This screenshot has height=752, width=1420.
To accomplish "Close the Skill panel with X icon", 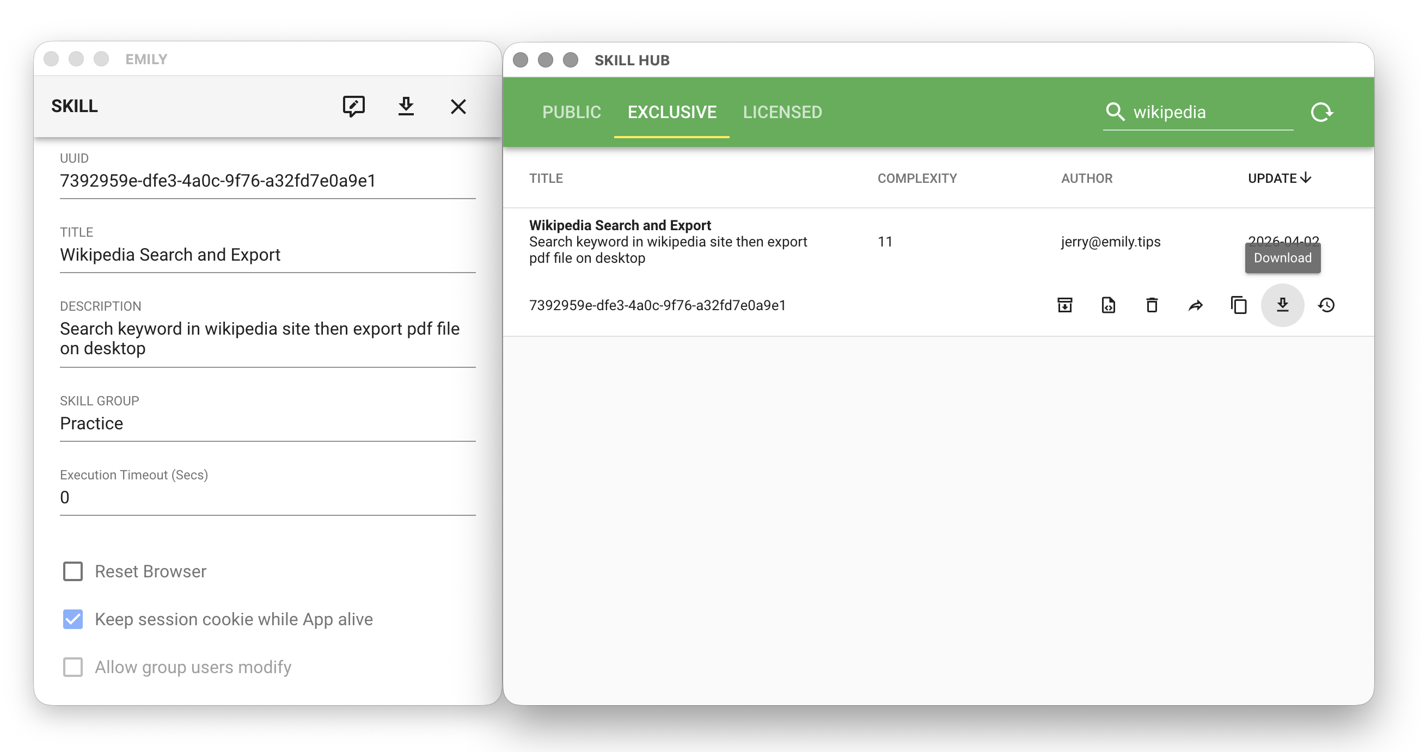I will [x=458, y=106].
